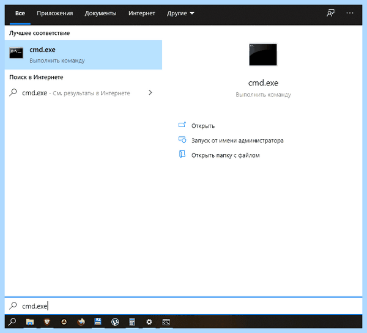
Task: Click the cmd.exe icon in best match
Action: 16,53
